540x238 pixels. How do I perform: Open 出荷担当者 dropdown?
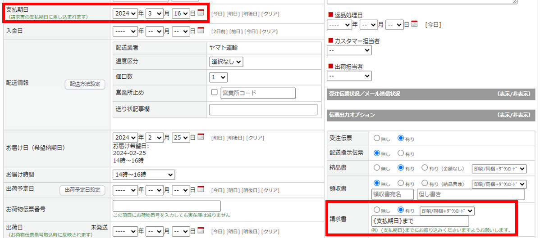click(x=349, y=75)
